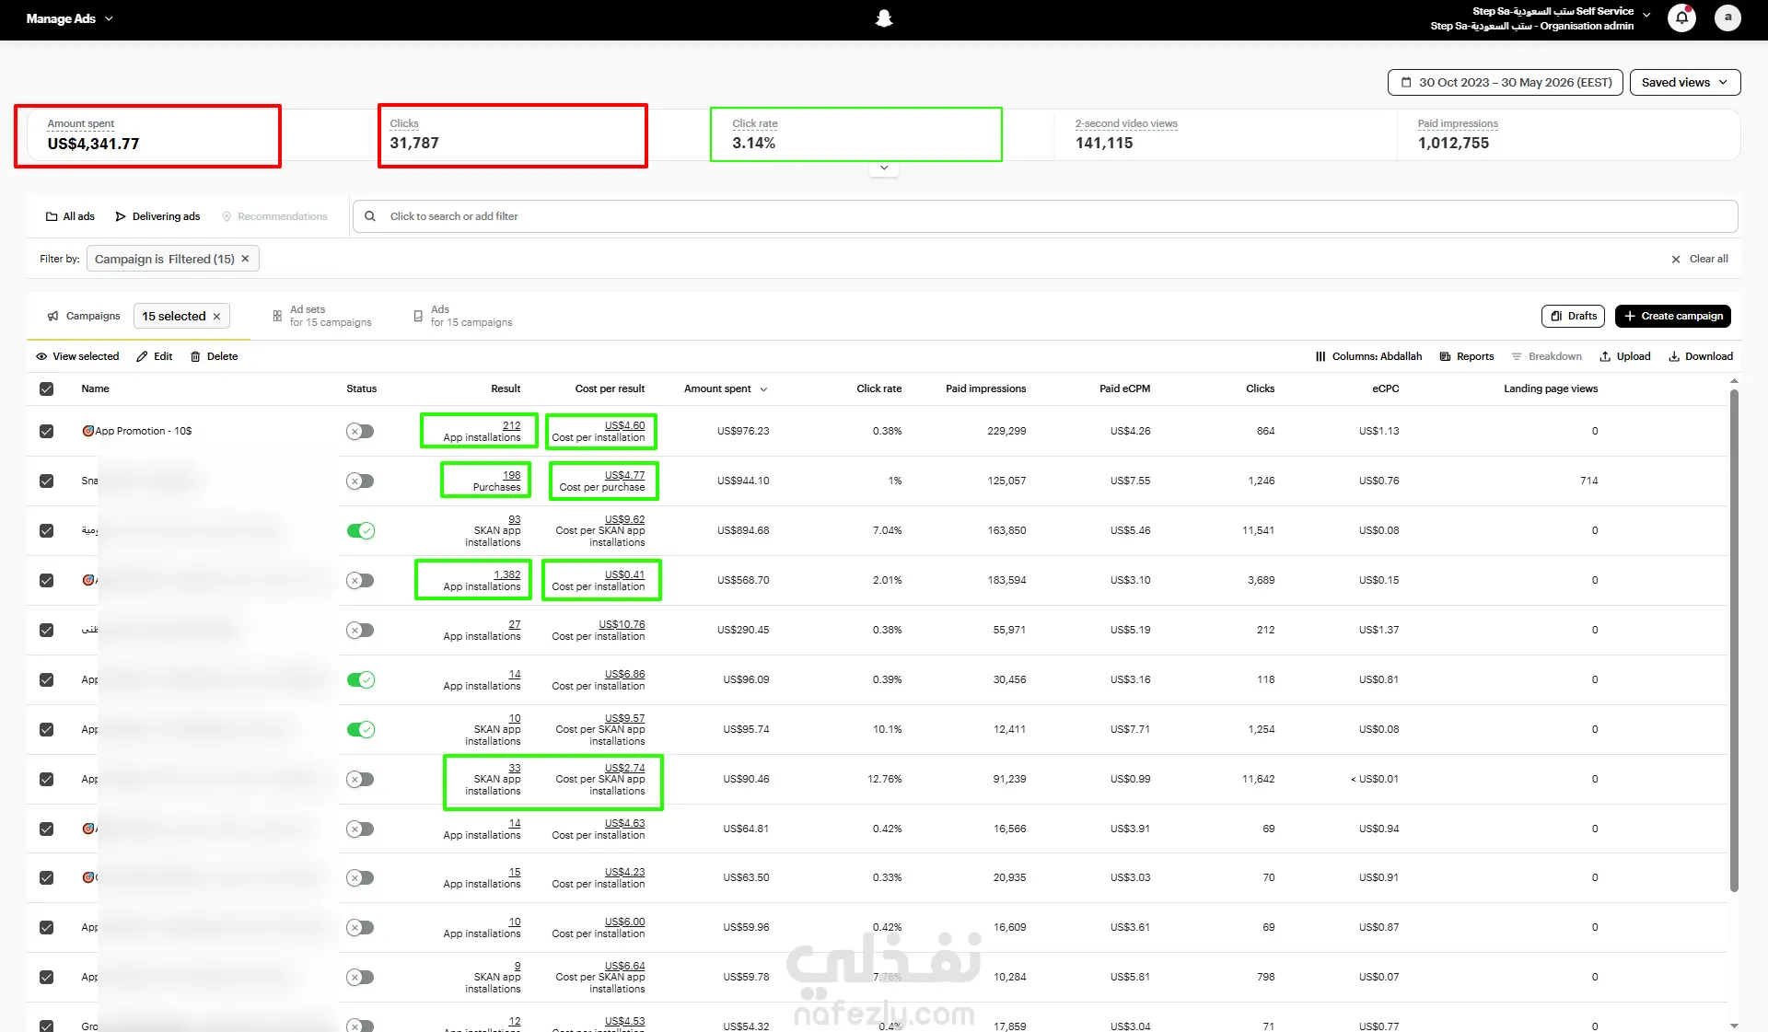Open the Ad sets for 15 campaigns tab
The height and width of the screenshot is (1032, 1768).
(x=321, y=316)
